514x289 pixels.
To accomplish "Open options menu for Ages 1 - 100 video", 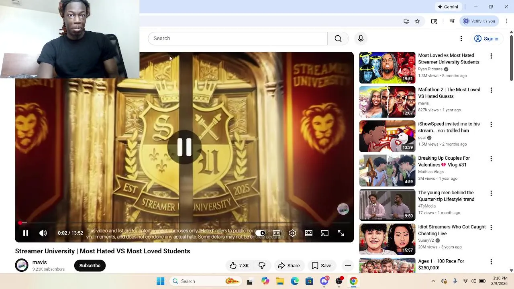I will pos(491,262).
